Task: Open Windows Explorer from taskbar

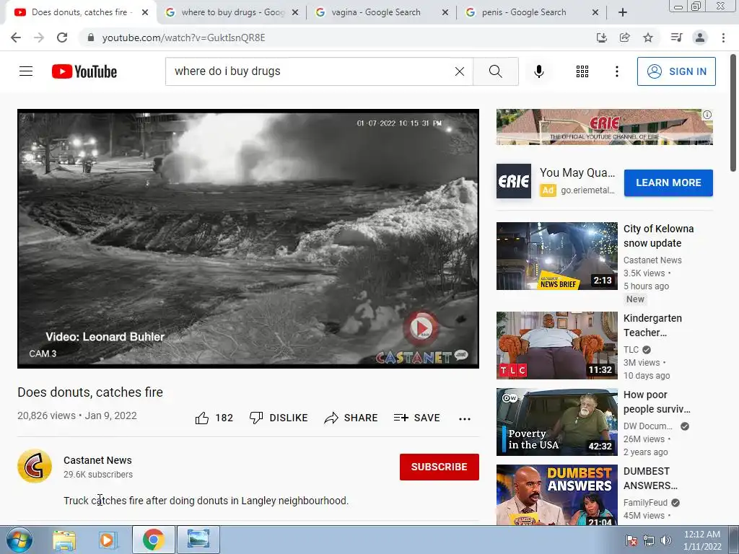Action: click(x=64, y=540)
